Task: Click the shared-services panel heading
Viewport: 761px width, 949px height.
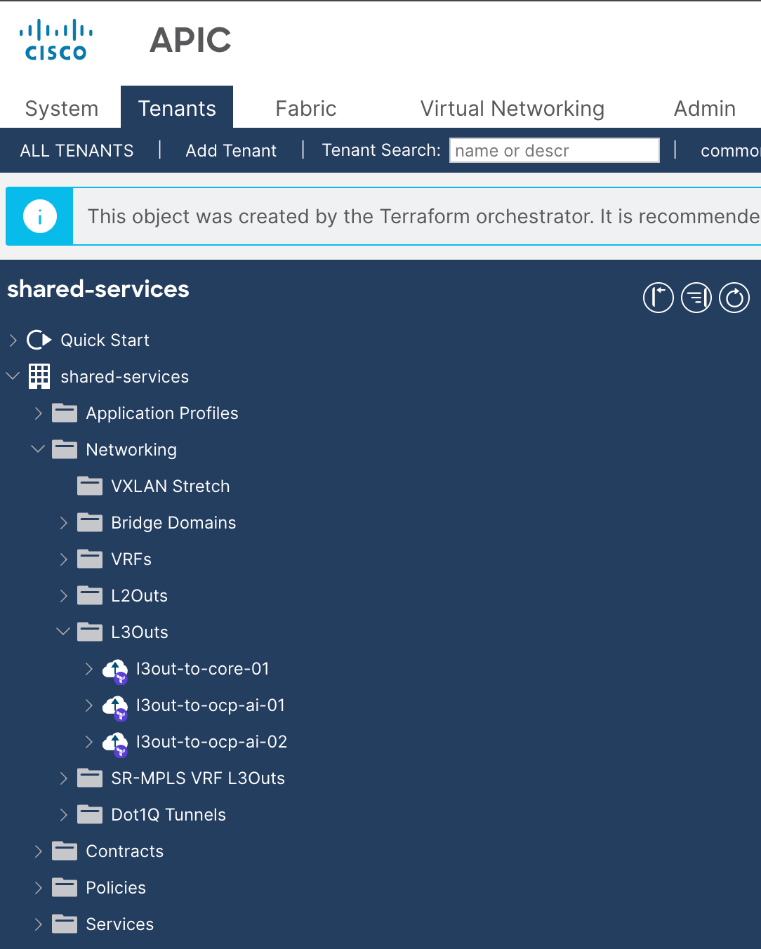Action: point(98,289)
